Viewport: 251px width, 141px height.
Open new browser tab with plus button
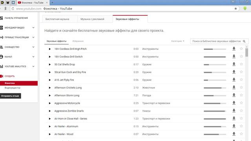52,3
